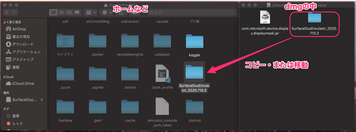
Task: Switch to icon view in Finder toolbar
Action: (54, 12)
